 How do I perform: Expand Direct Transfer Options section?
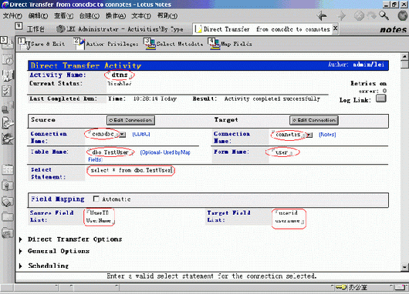point(21,239)
